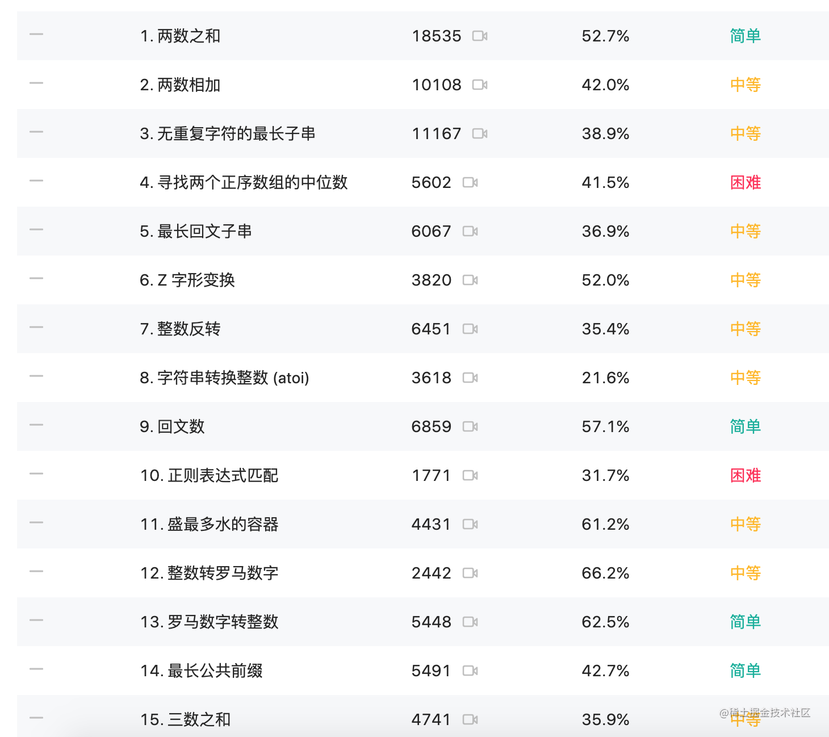Viewport: 829px width, 737px height.
Task: Click video icon in Z 字形变换 row
Action: (470, 280)
